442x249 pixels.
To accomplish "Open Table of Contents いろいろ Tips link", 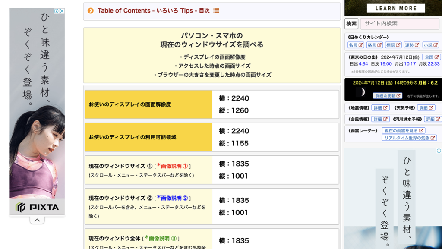I will 154,11.
